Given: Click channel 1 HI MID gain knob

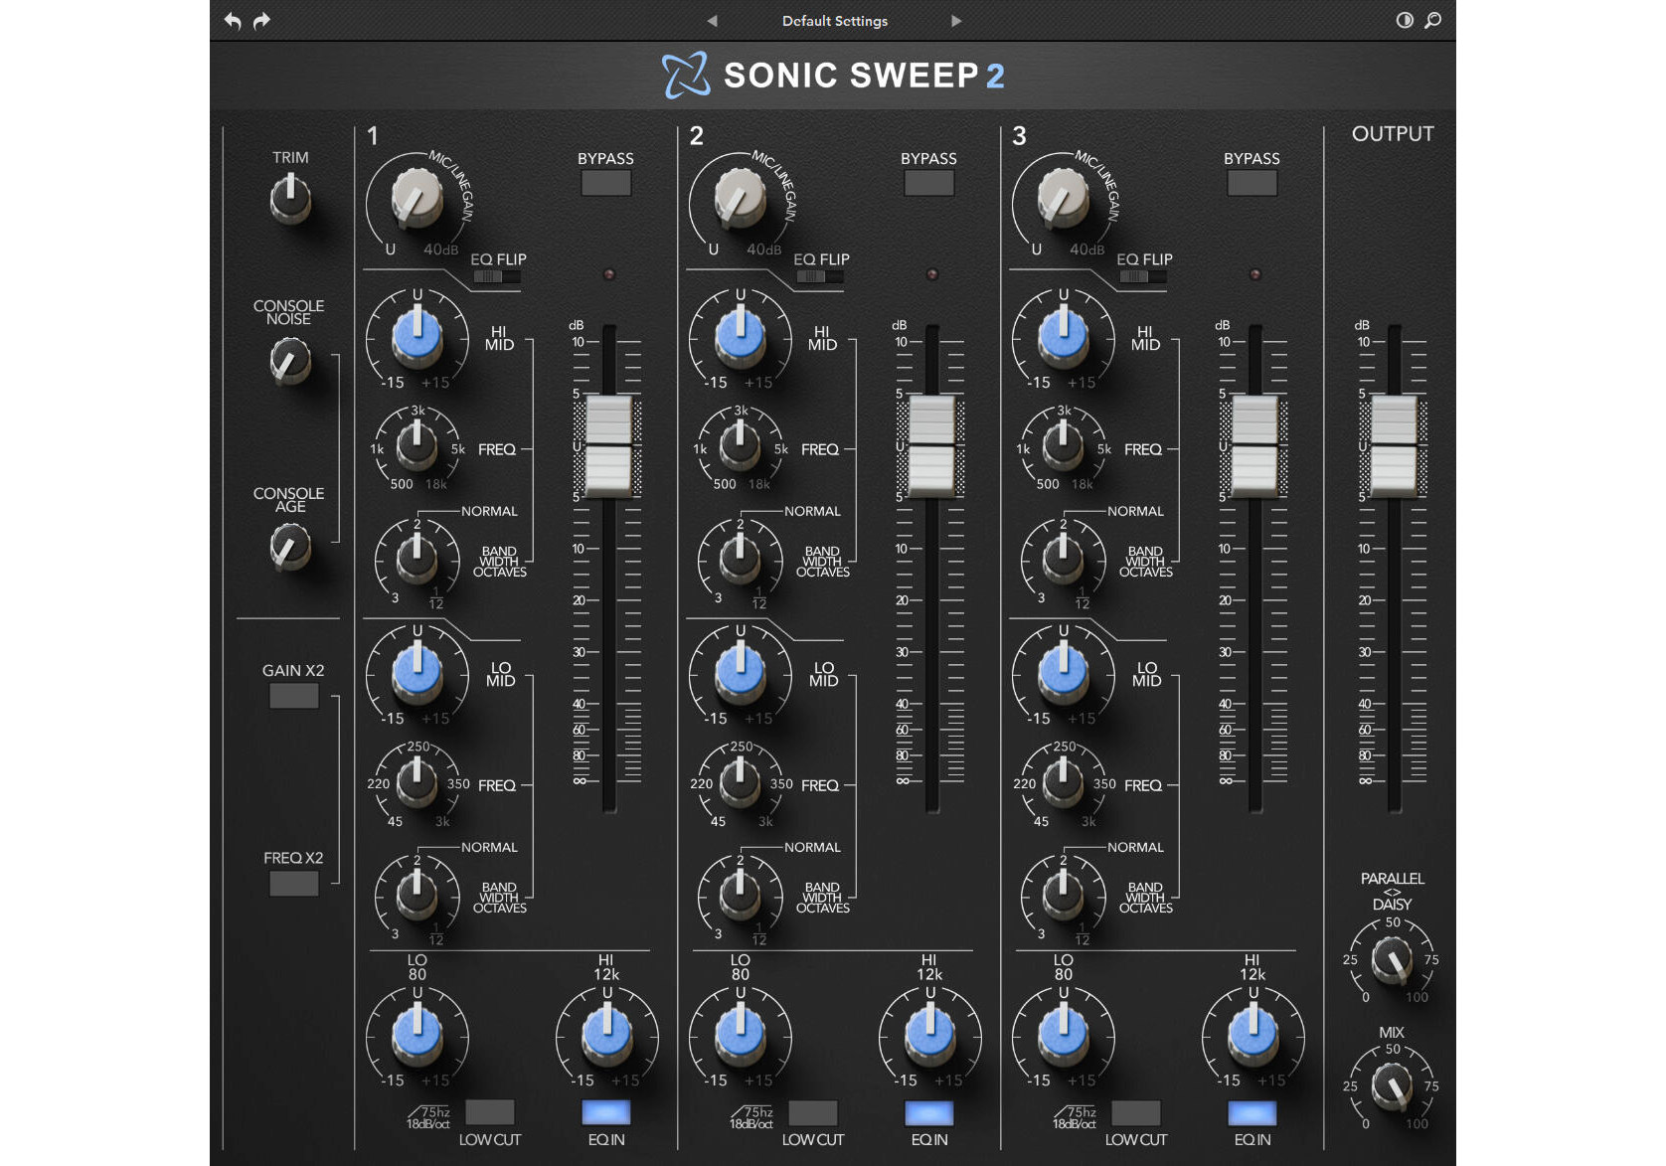Looking at the screenshot, I should (417, 335).
